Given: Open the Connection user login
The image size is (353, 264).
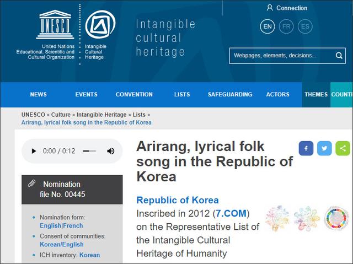Looking at the screenshot, I should click(x=287, y=8).
